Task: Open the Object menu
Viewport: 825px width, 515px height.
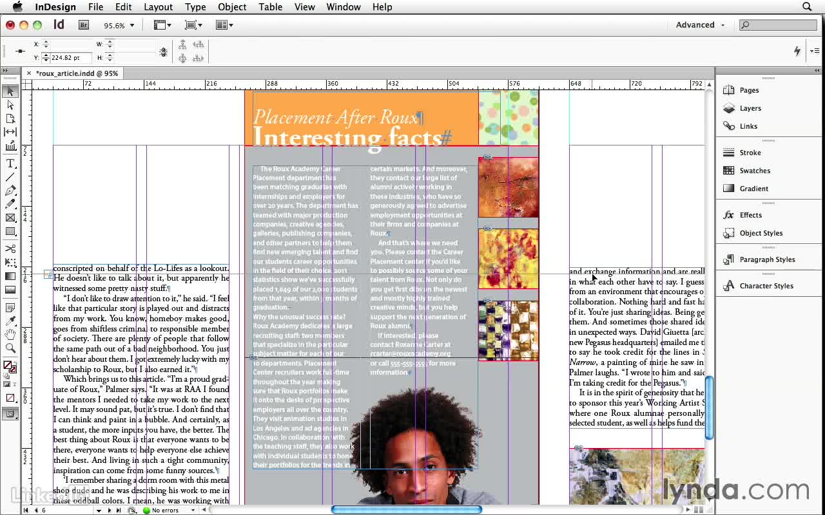Action: (232, 7)
